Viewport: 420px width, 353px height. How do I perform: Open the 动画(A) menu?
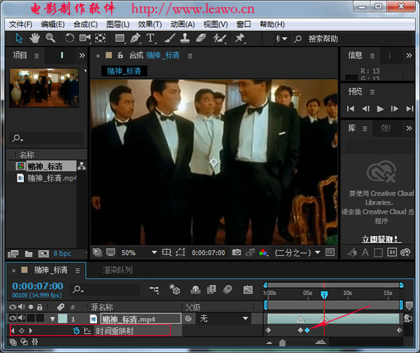tap(183, 25)
